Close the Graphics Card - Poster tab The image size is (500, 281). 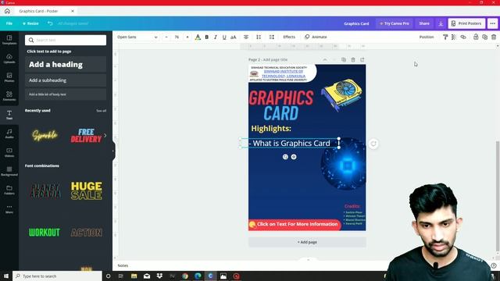(73, 11)
